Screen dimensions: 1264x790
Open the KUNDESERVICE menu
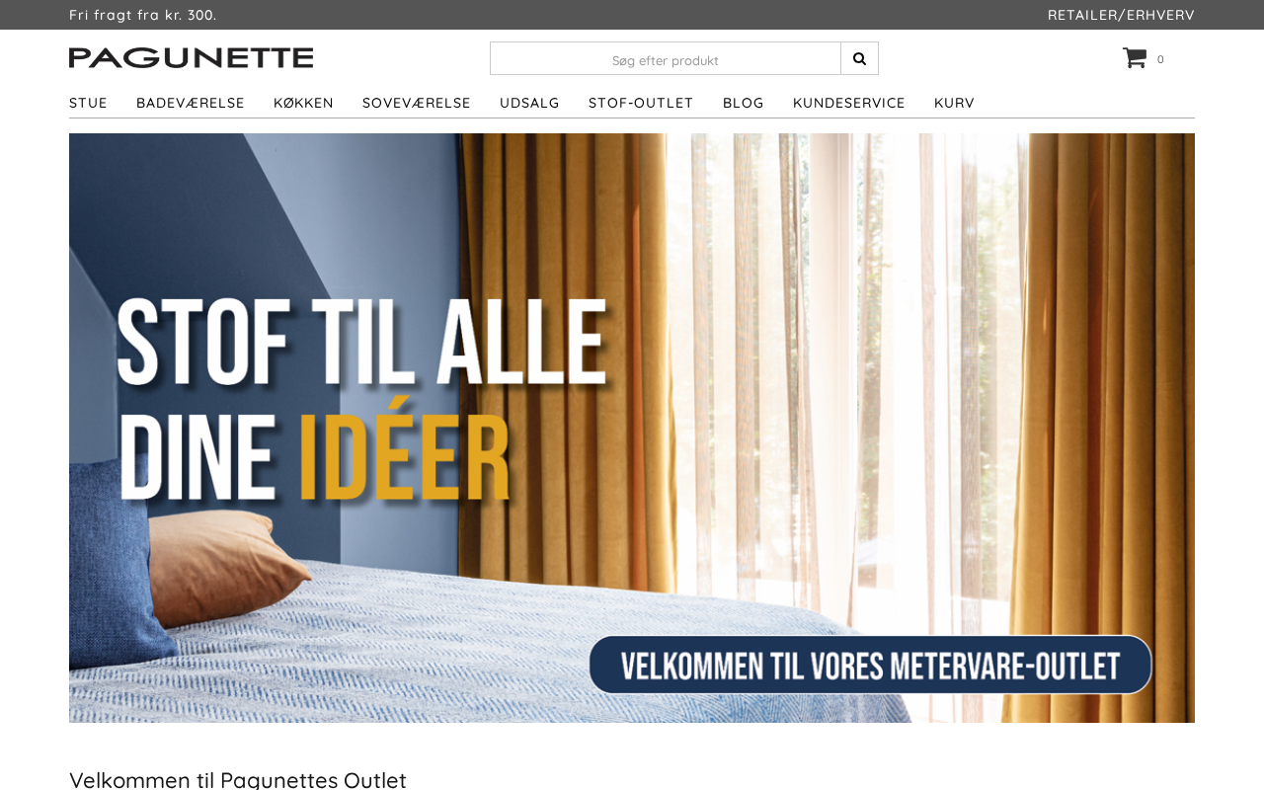point(849,103)
